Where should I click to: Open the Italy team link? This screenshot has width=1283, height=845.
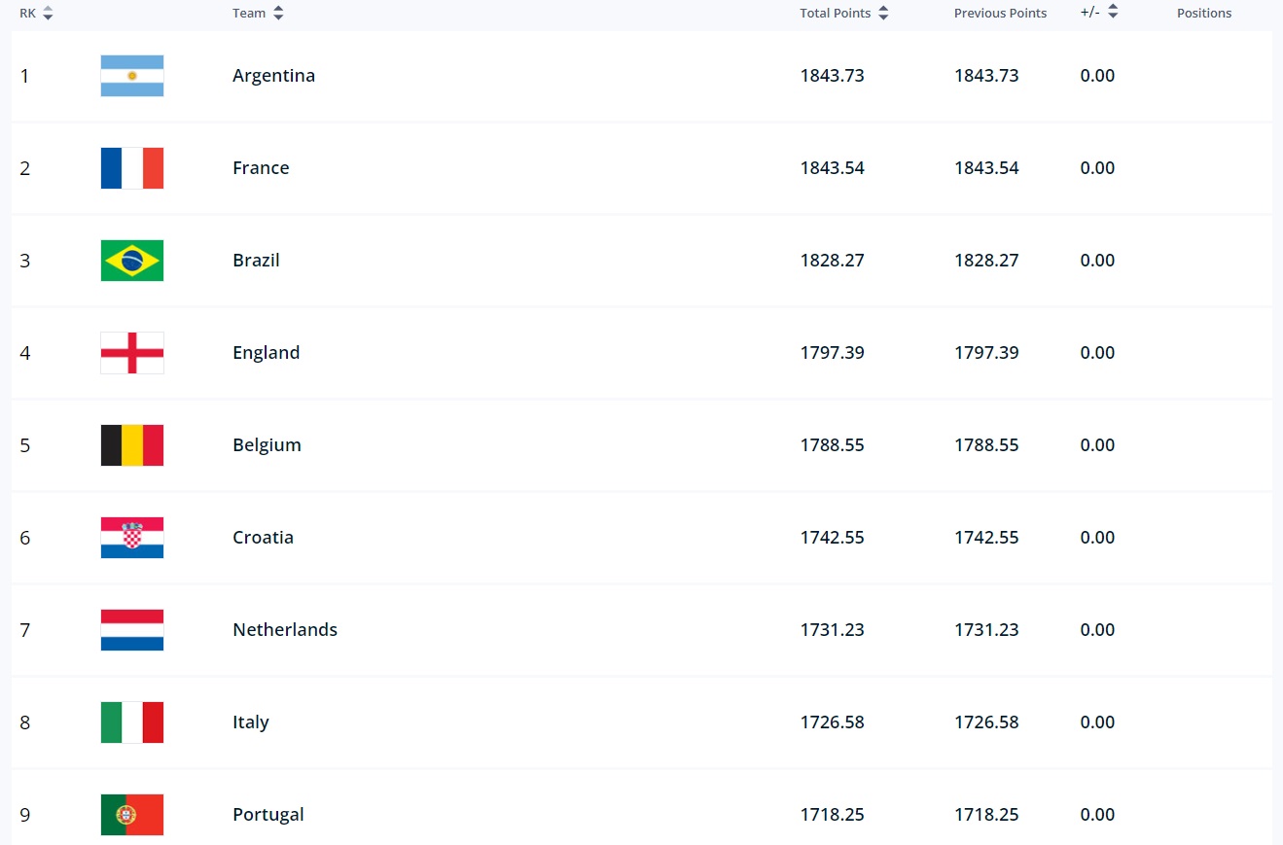(x=250, y=722)
